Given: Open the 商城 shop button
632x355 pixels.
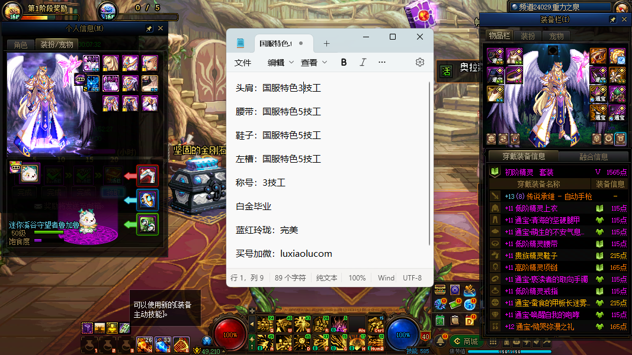Looking at the screenshot, I should [465, 341].
